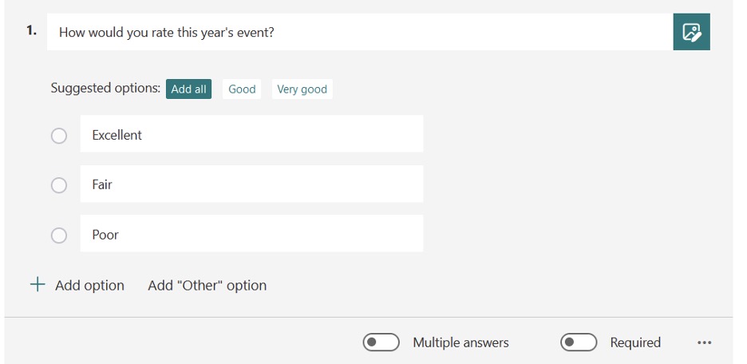Click the Required label text

pos(635,342)
